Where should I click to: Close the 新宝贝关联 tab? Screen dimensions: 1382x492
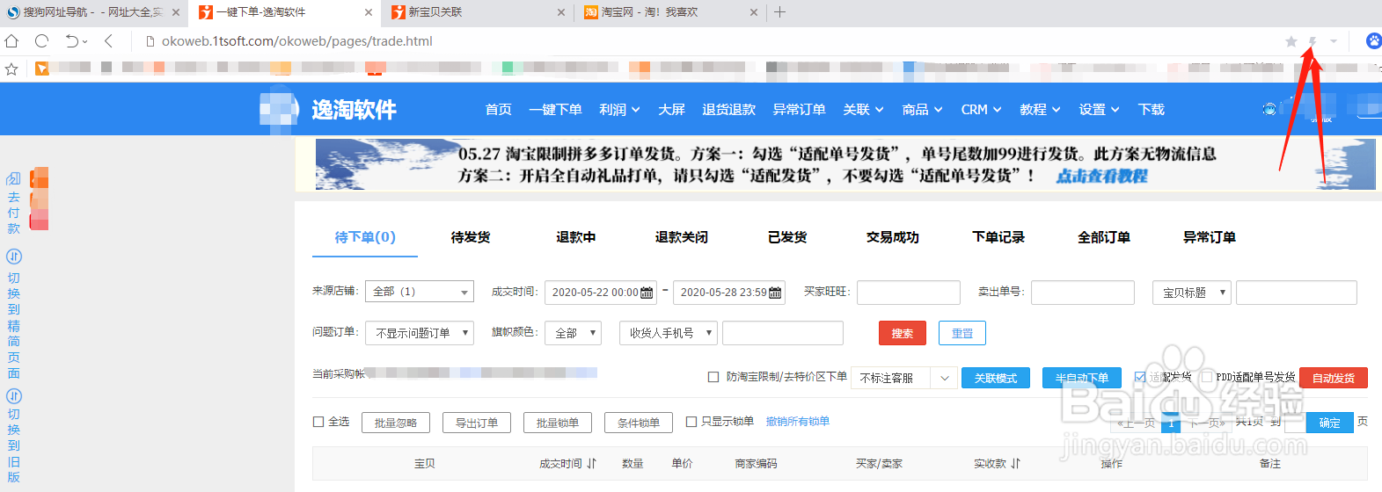[x=561, y=12]
